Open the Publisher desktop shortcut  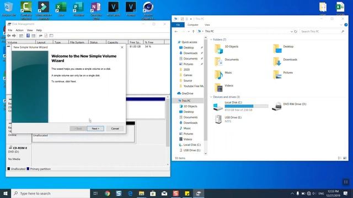coord(78,9)
